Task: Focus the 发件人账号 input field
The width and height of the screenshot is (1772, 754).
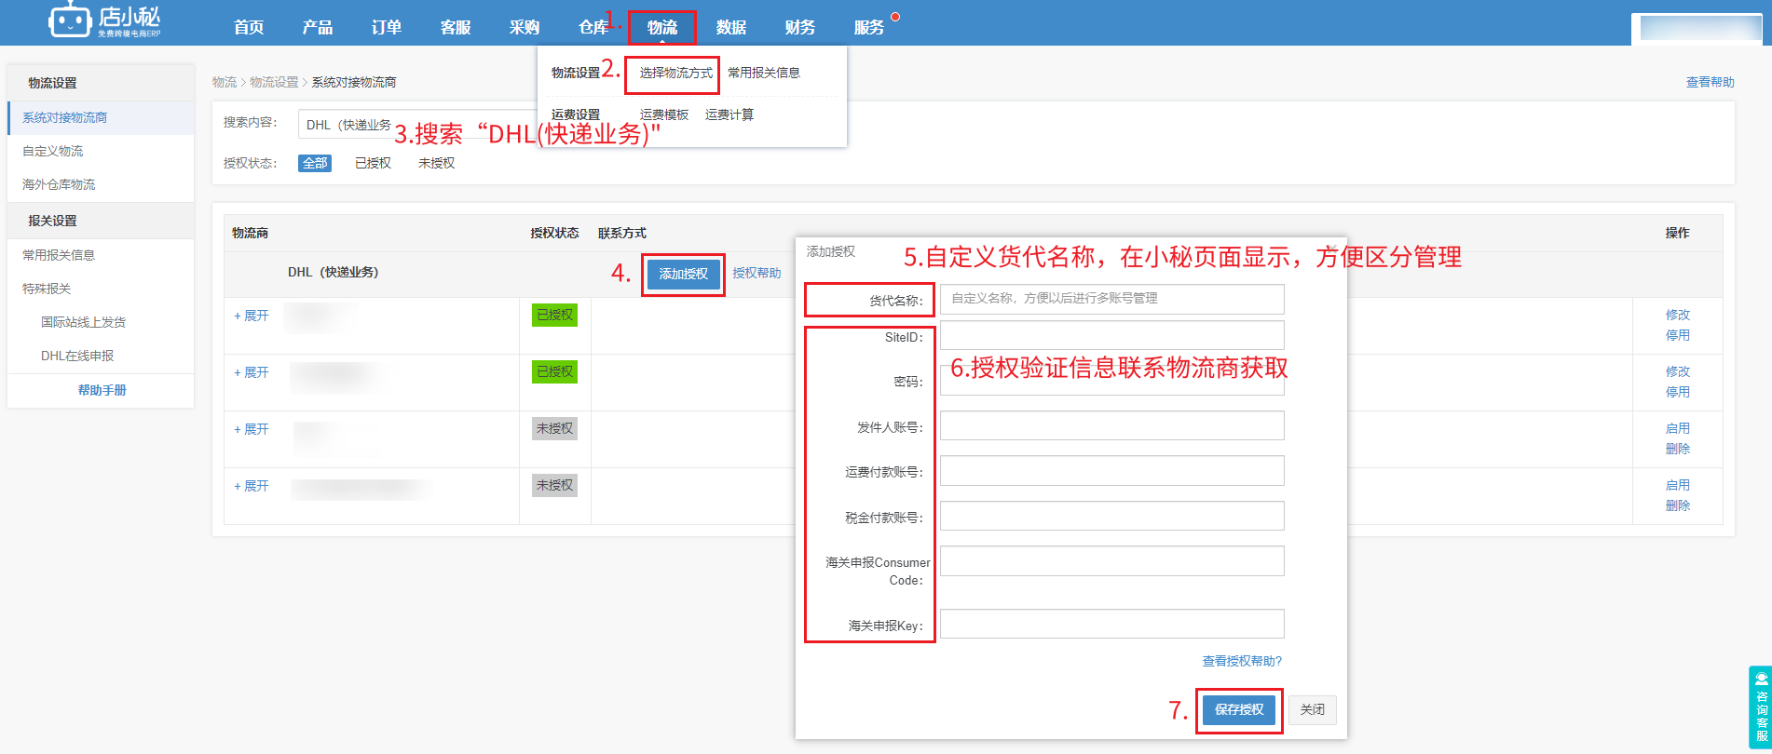Action: 1112,425
